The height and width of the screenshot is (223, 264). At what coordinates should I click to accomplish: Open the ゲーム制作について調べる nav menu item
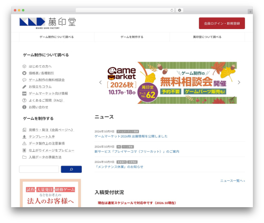pos(56,37)
